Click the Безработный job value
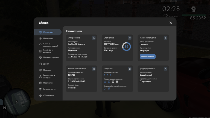Screen dimensions: 210x118 pyautogui.click(x=146, y=75)
